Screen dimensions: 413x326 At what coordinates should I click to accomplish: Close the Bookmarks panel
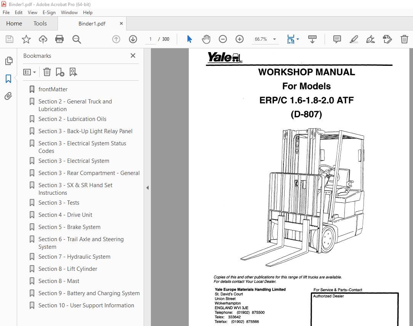coord(133,56)
